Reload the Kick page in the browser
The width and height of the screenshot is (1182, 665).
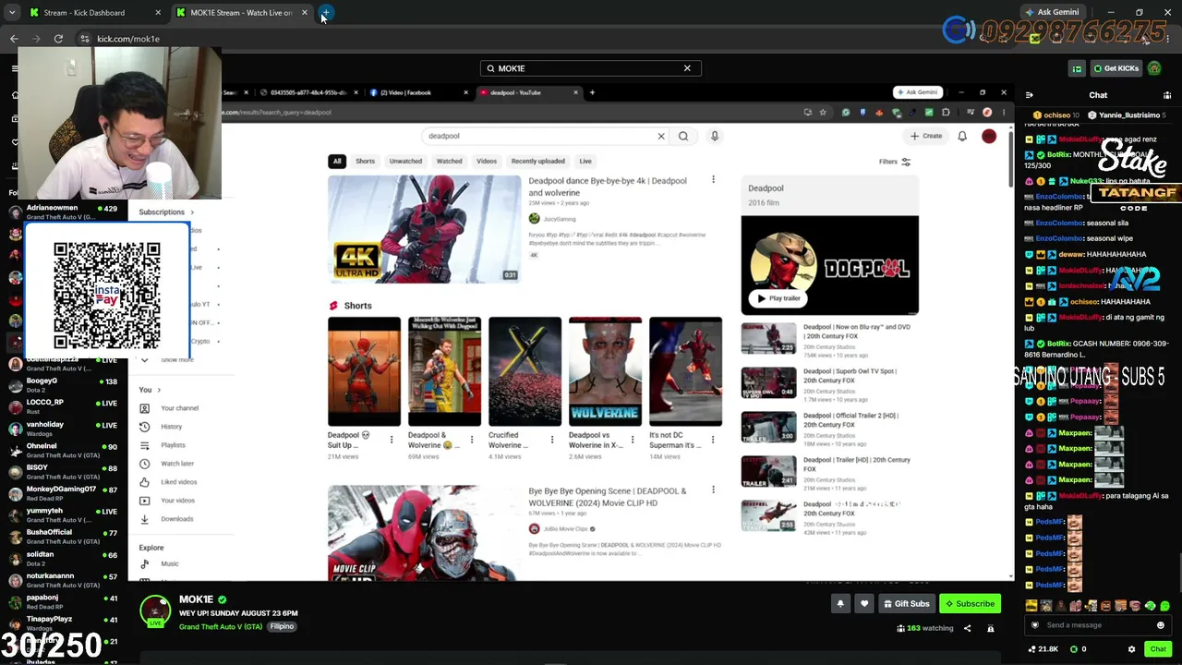(x=58, y=39)
